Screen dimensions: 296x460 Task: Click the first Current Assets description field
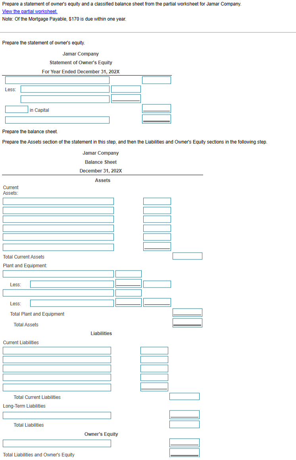pyautogui.click(x=58, y=201)
